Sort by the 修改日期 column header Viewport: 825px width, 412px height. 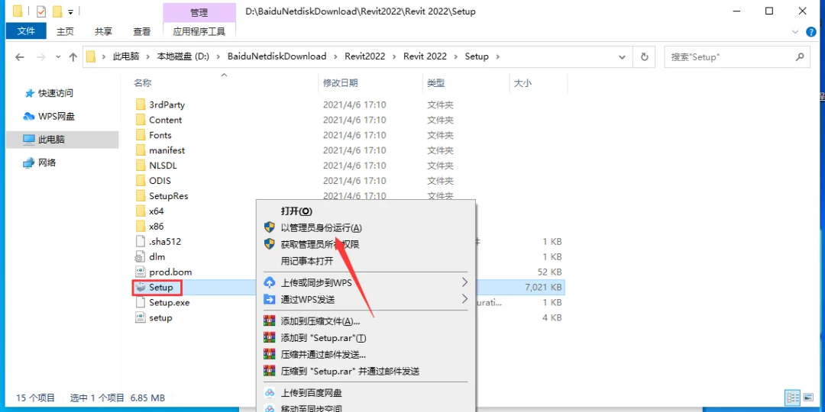[x=341, y=83]
